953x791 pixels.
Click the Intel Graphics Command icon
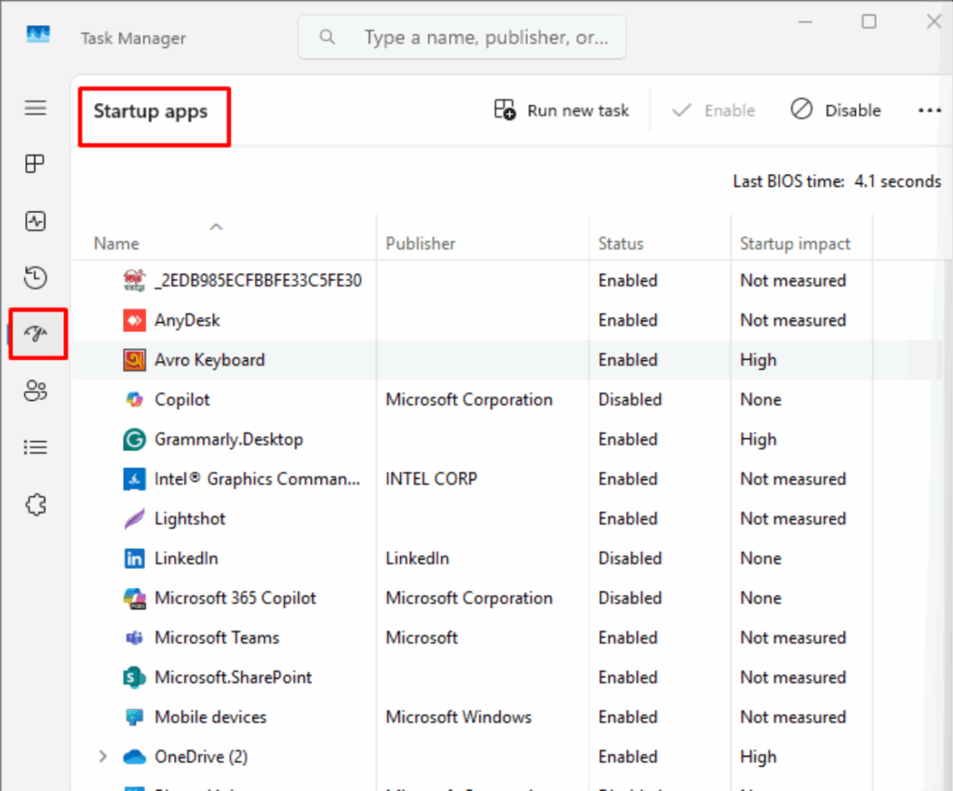pos(134,478)
